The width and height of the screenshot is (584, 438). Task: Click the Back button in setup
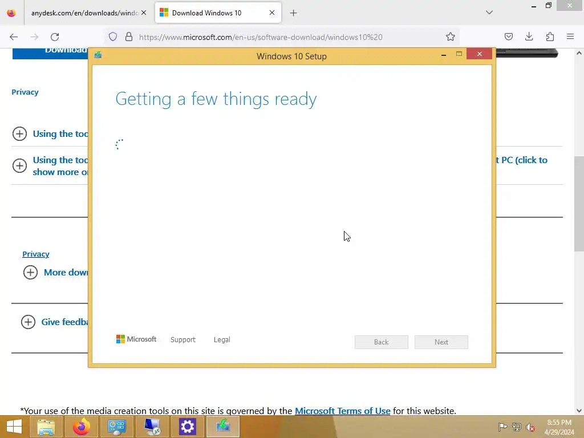pyautogui.click(x=382, y=342)
